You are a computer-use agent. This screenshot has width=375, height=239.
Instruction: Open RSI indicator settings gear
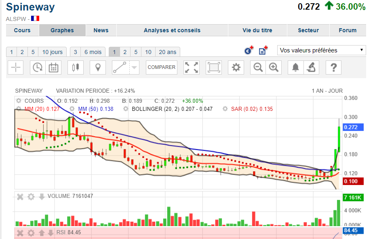pyautogui.click(x=31, y=233)
